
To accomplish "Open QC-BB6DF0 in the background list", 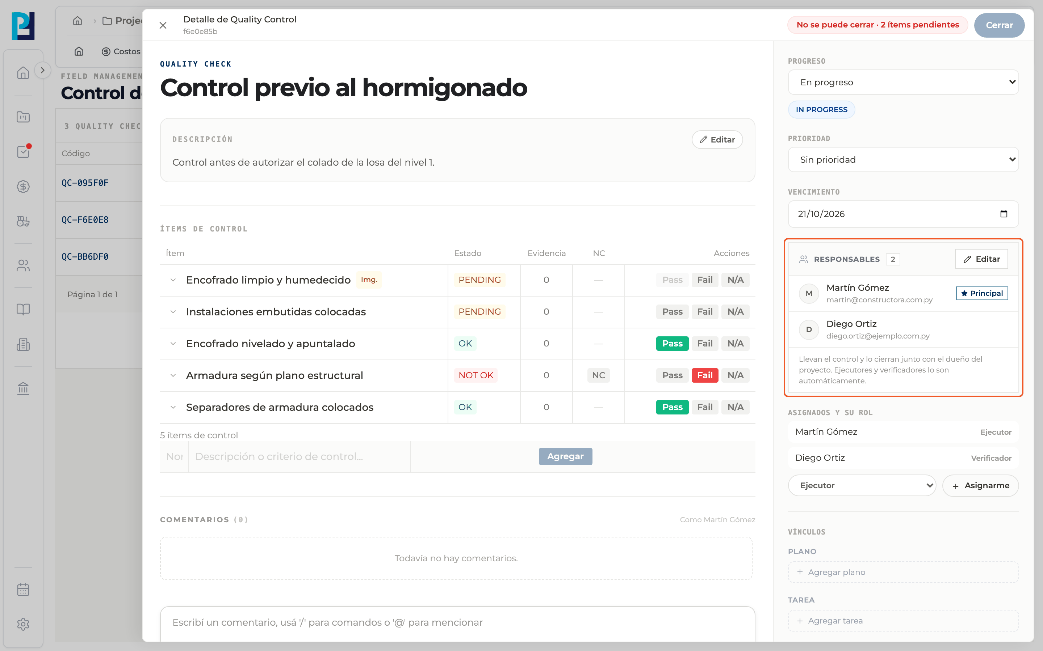I will (85, 257).
